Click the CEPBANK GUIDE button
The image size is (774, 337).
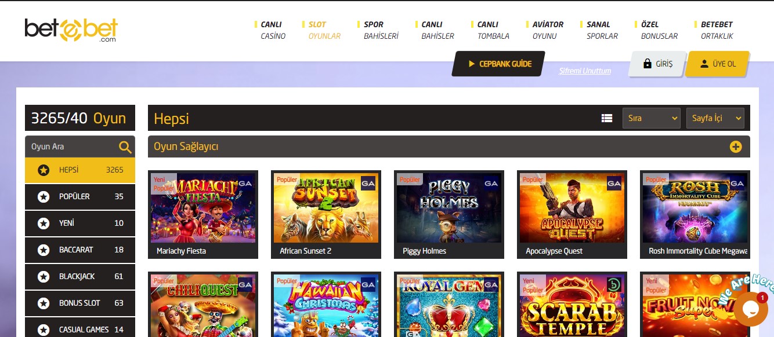click(x=499, y=64)
